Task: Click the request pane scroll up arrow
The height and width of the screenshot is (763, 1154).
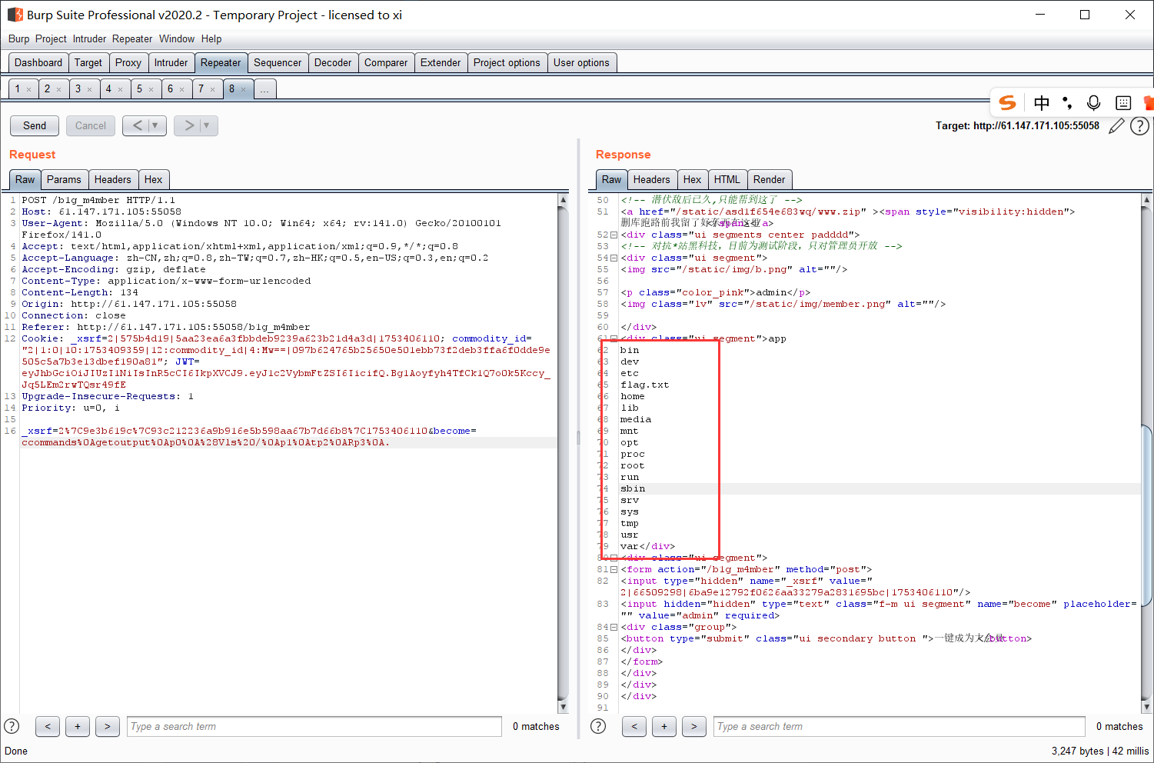Action: coord(563,200)
